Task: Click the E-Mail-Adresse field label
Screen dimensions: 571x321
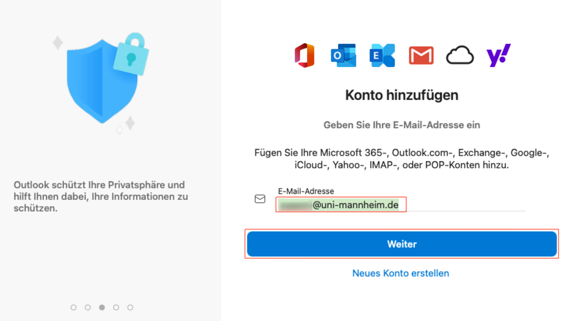Action: [x=306, y=191]
